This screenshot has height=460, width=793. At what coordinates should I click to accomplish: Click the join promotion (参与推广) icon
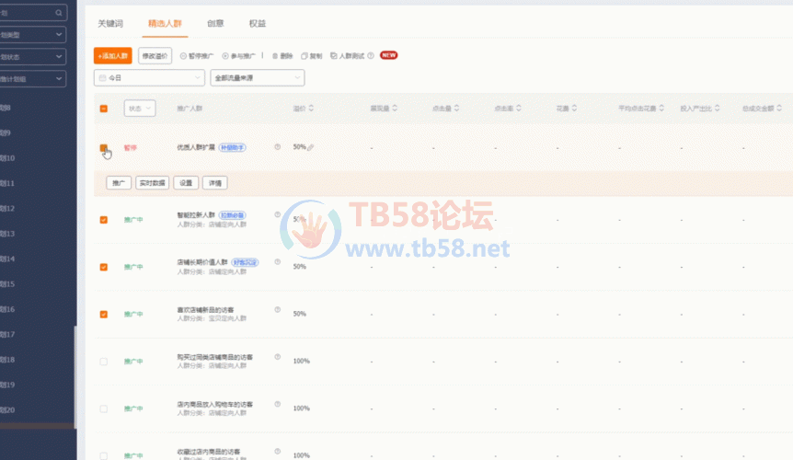(x=225, y=56)
